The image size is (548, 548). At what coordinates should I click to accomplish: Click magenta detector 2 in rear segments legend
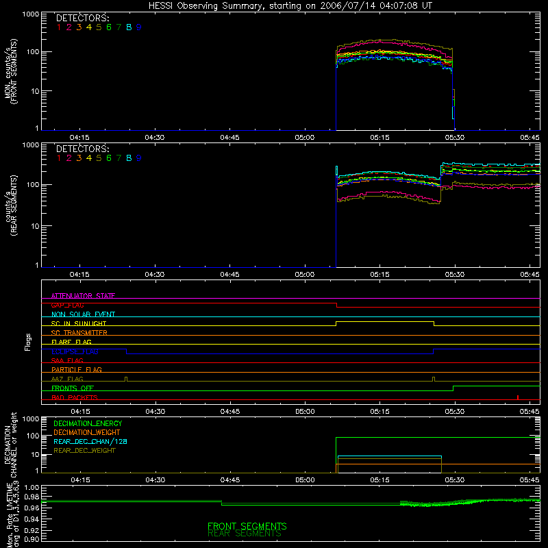69,158
